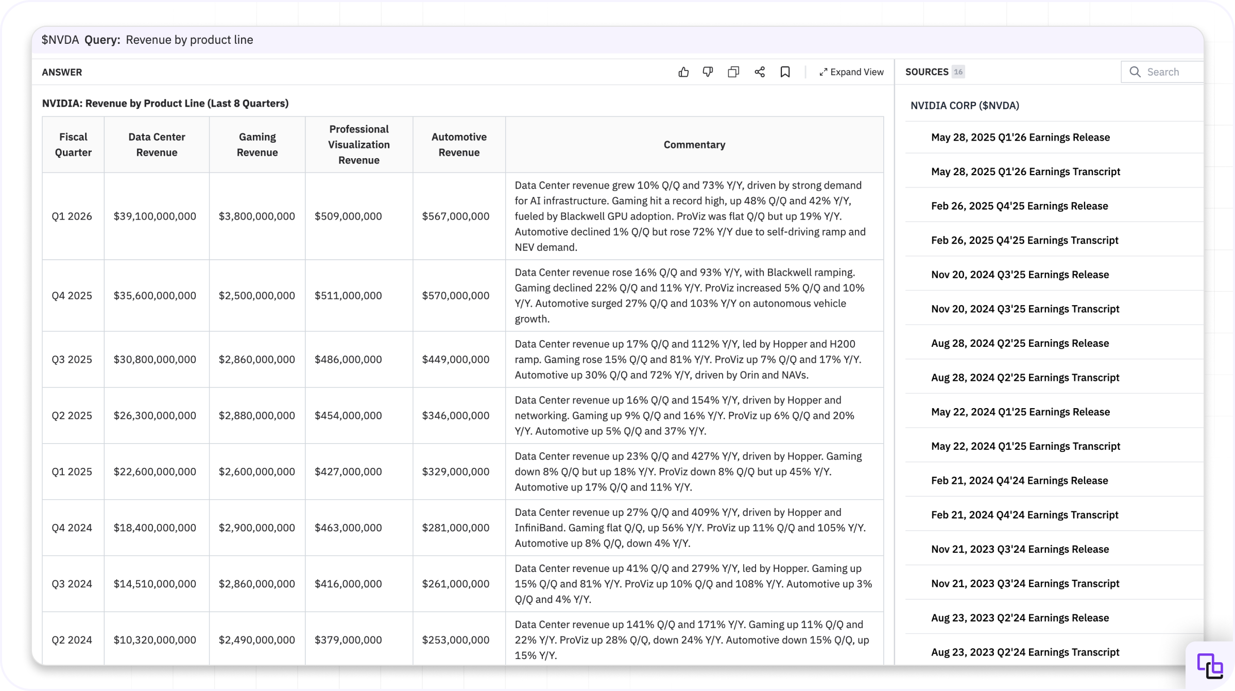Open May 22, 2024 Q1'25 Earnings Transcript
The width and height of the screenshot is (1235, 691).
(x=1025, y=446)
